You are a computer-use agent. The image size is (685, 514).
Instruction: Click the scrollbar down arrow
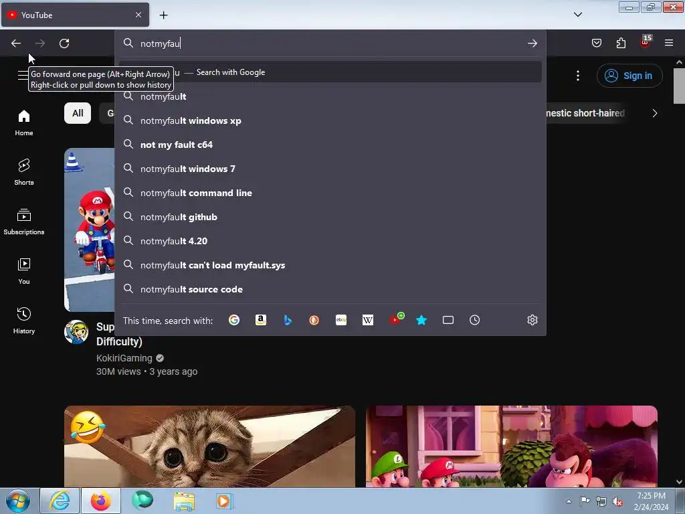coord(679,482)
